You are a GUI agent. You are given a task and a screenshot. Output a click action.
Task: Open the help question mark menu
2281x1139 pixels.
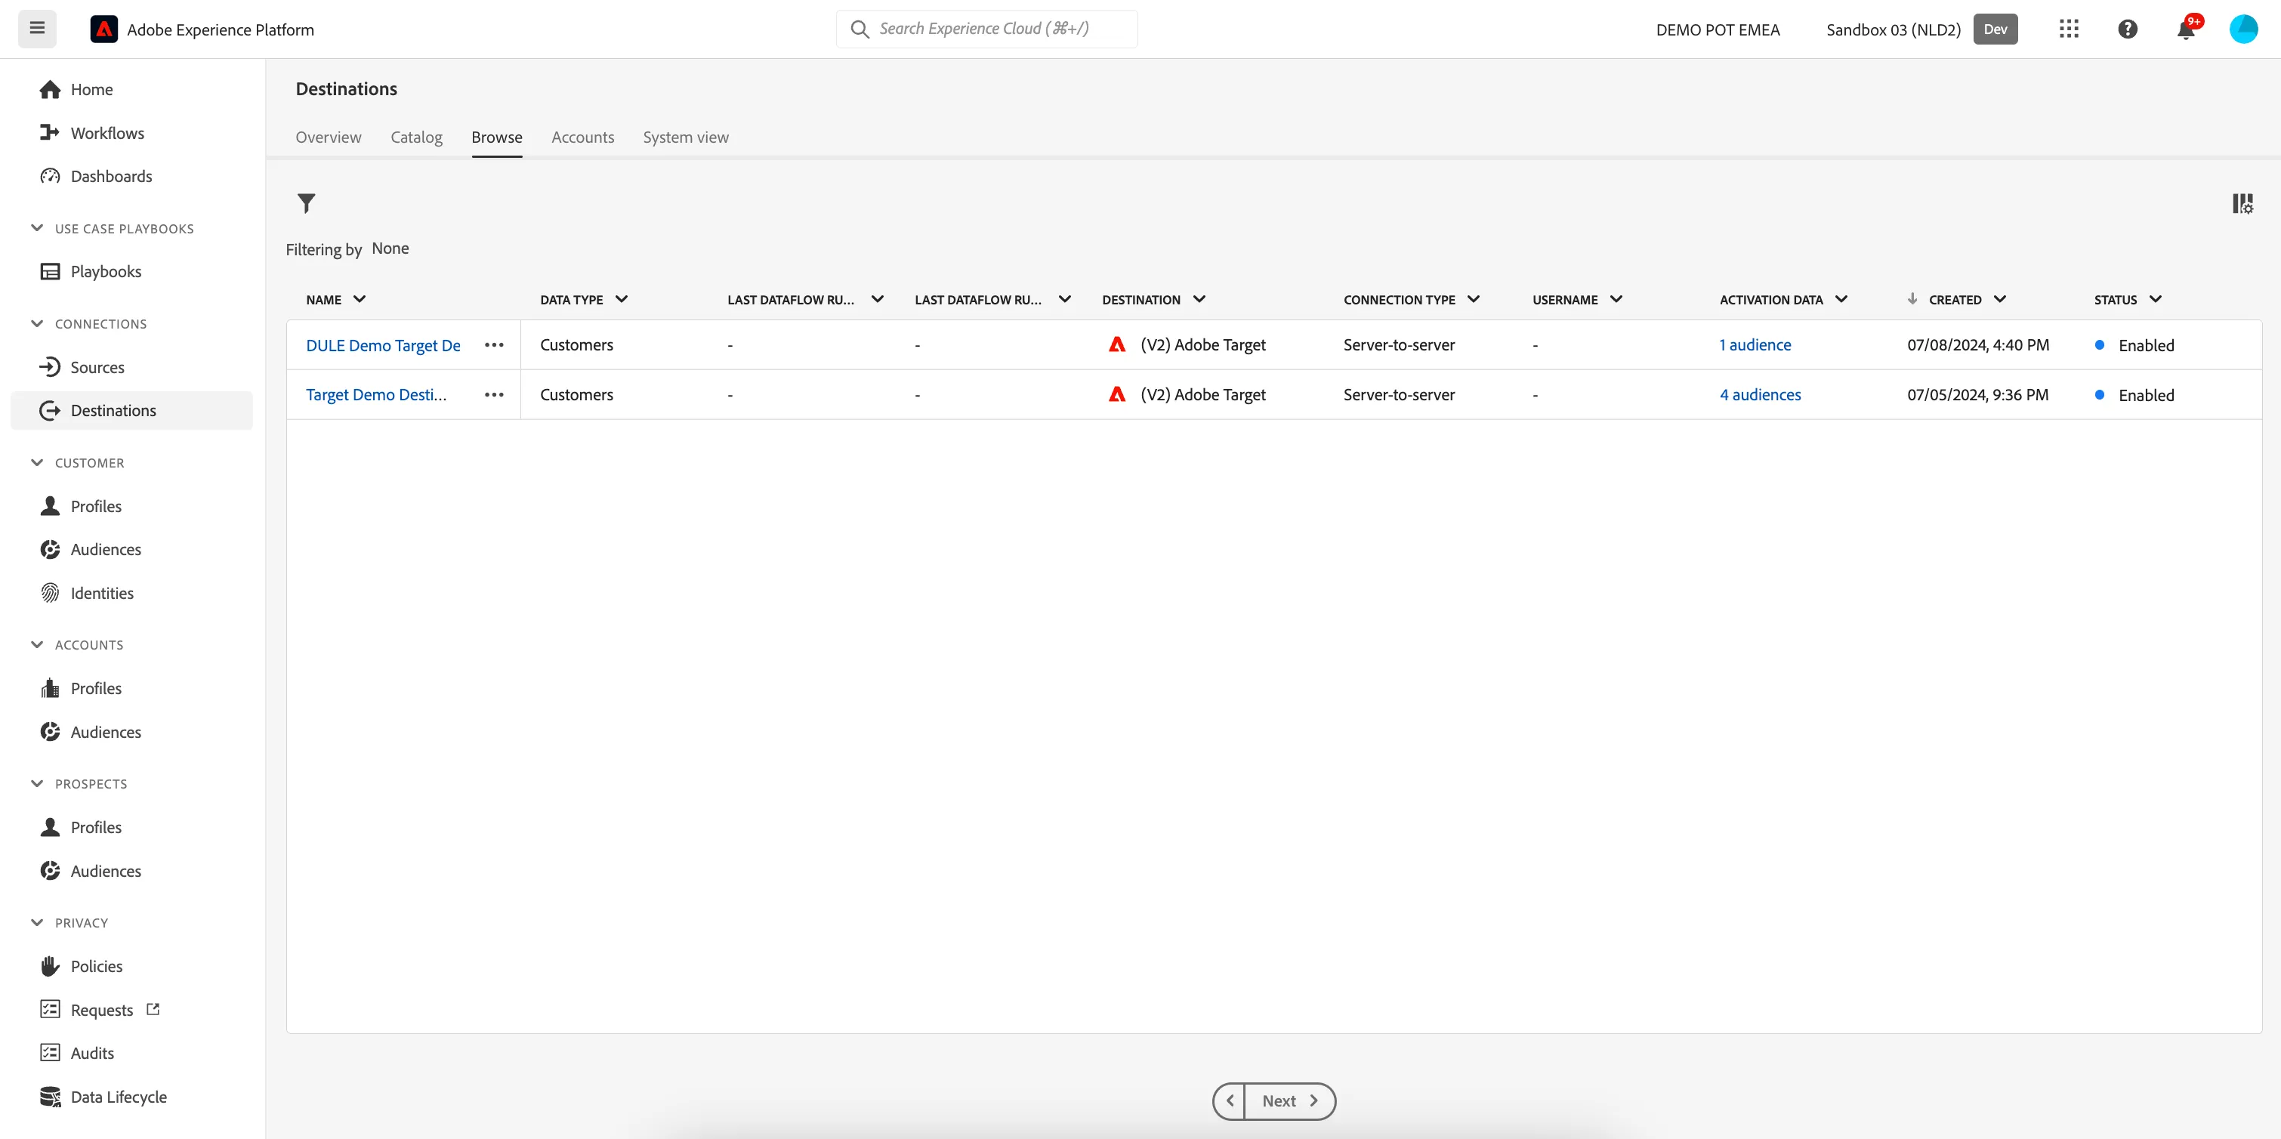pyautogui.click(x=2127, y=29)
